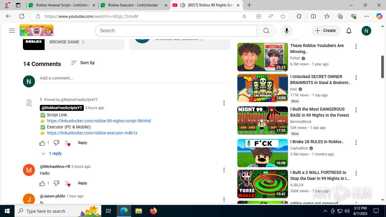386x217 pixels.
Task: Open the roblox-99-nights-script link
Action: [x=99, y=121]
